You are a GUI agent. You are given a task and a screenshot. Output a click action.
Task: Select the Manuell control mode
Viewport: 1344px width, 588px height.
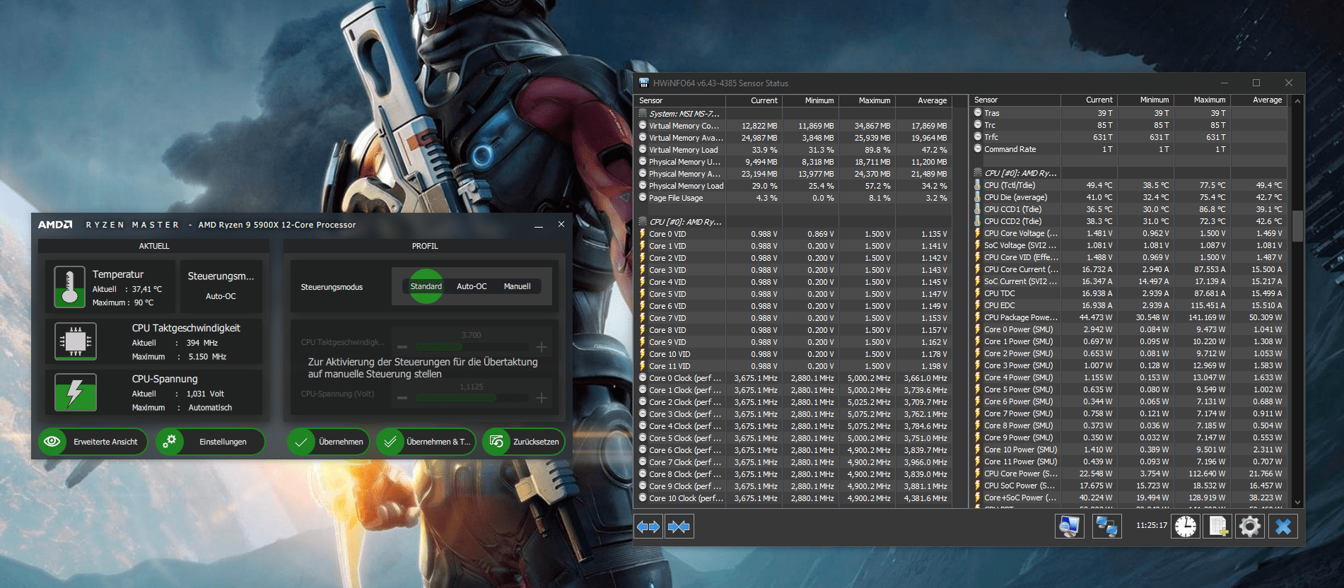[x=517, y=286]
